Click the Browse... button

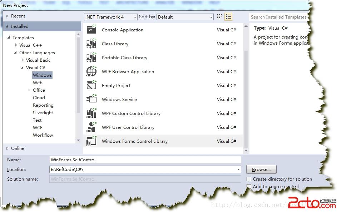261,170
